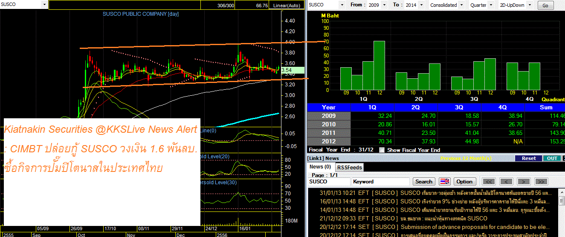The image size is (565, 237).
Task: Click the 70.34 value for 2012 1Q
Action: (385, 141)
